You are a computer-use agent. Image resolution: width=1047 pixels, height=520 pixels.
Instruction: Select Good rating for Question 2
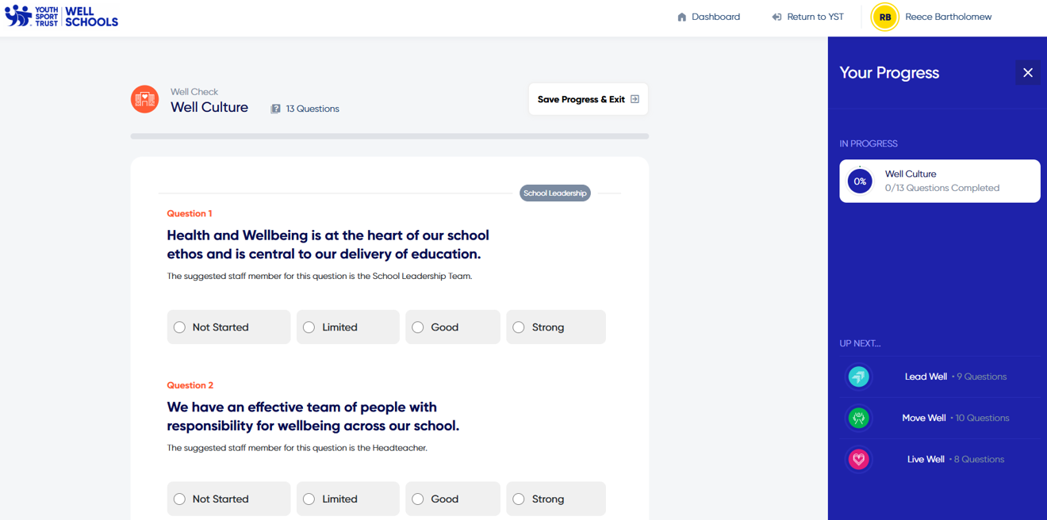(x=452, y=499)
